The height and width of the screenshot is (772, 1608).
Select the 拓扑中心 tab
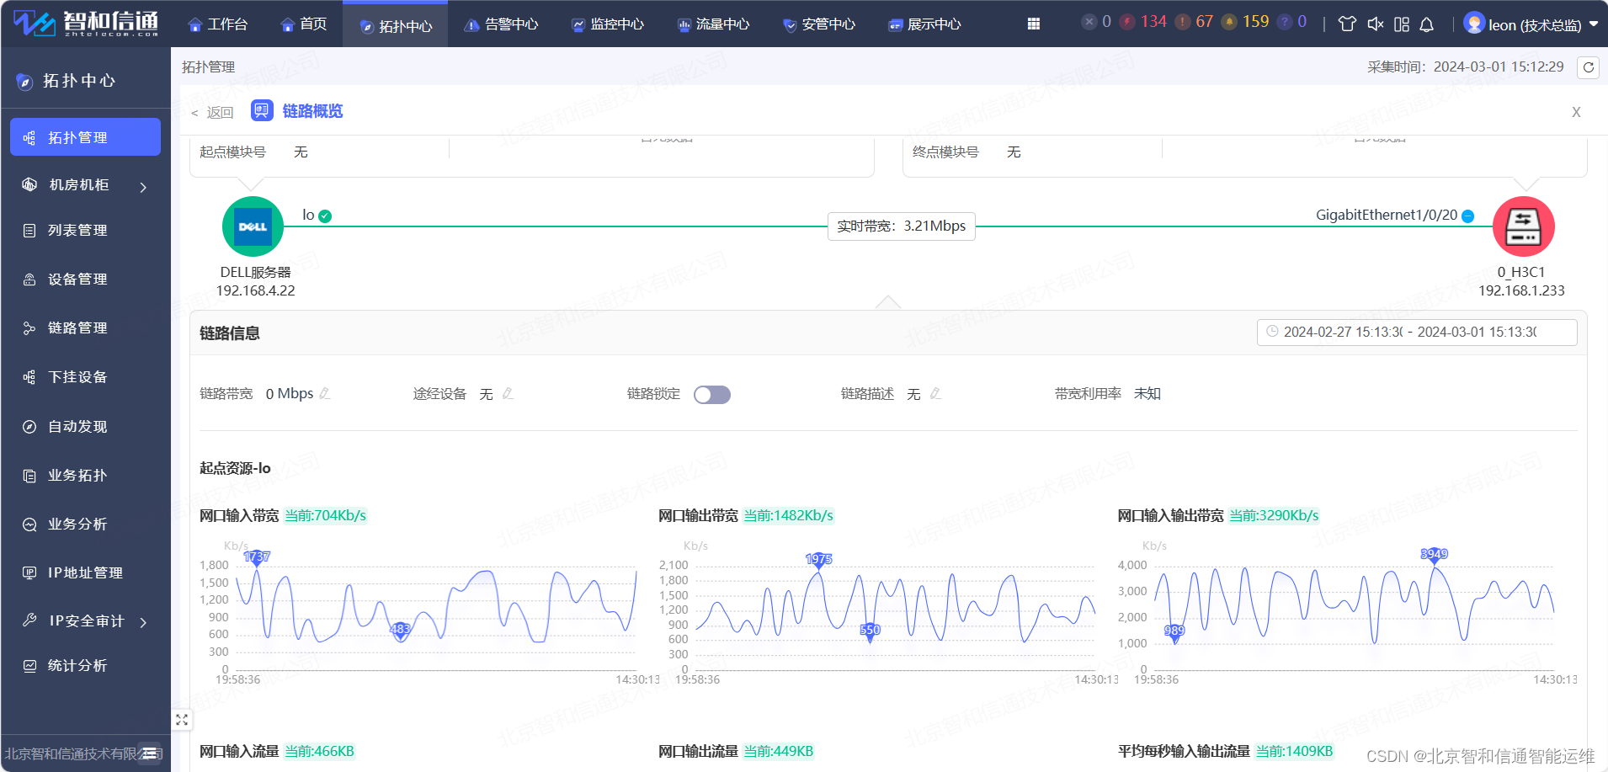396,25
